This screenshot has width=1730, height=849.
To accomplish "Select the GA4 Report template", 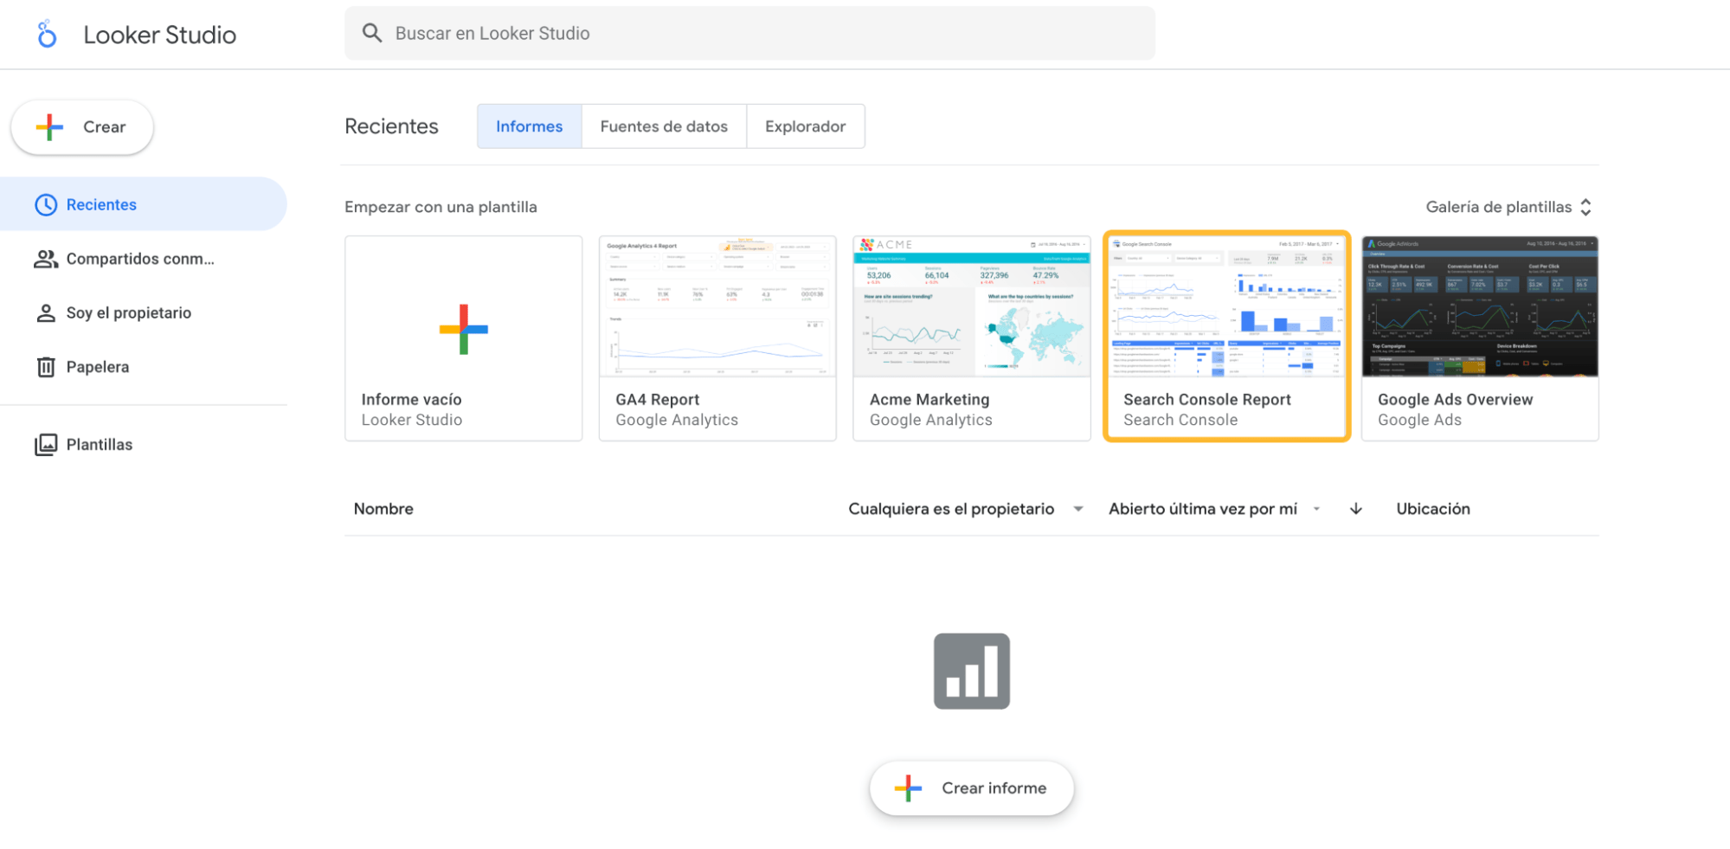I will pyautogui.click(x=717, y=337).
